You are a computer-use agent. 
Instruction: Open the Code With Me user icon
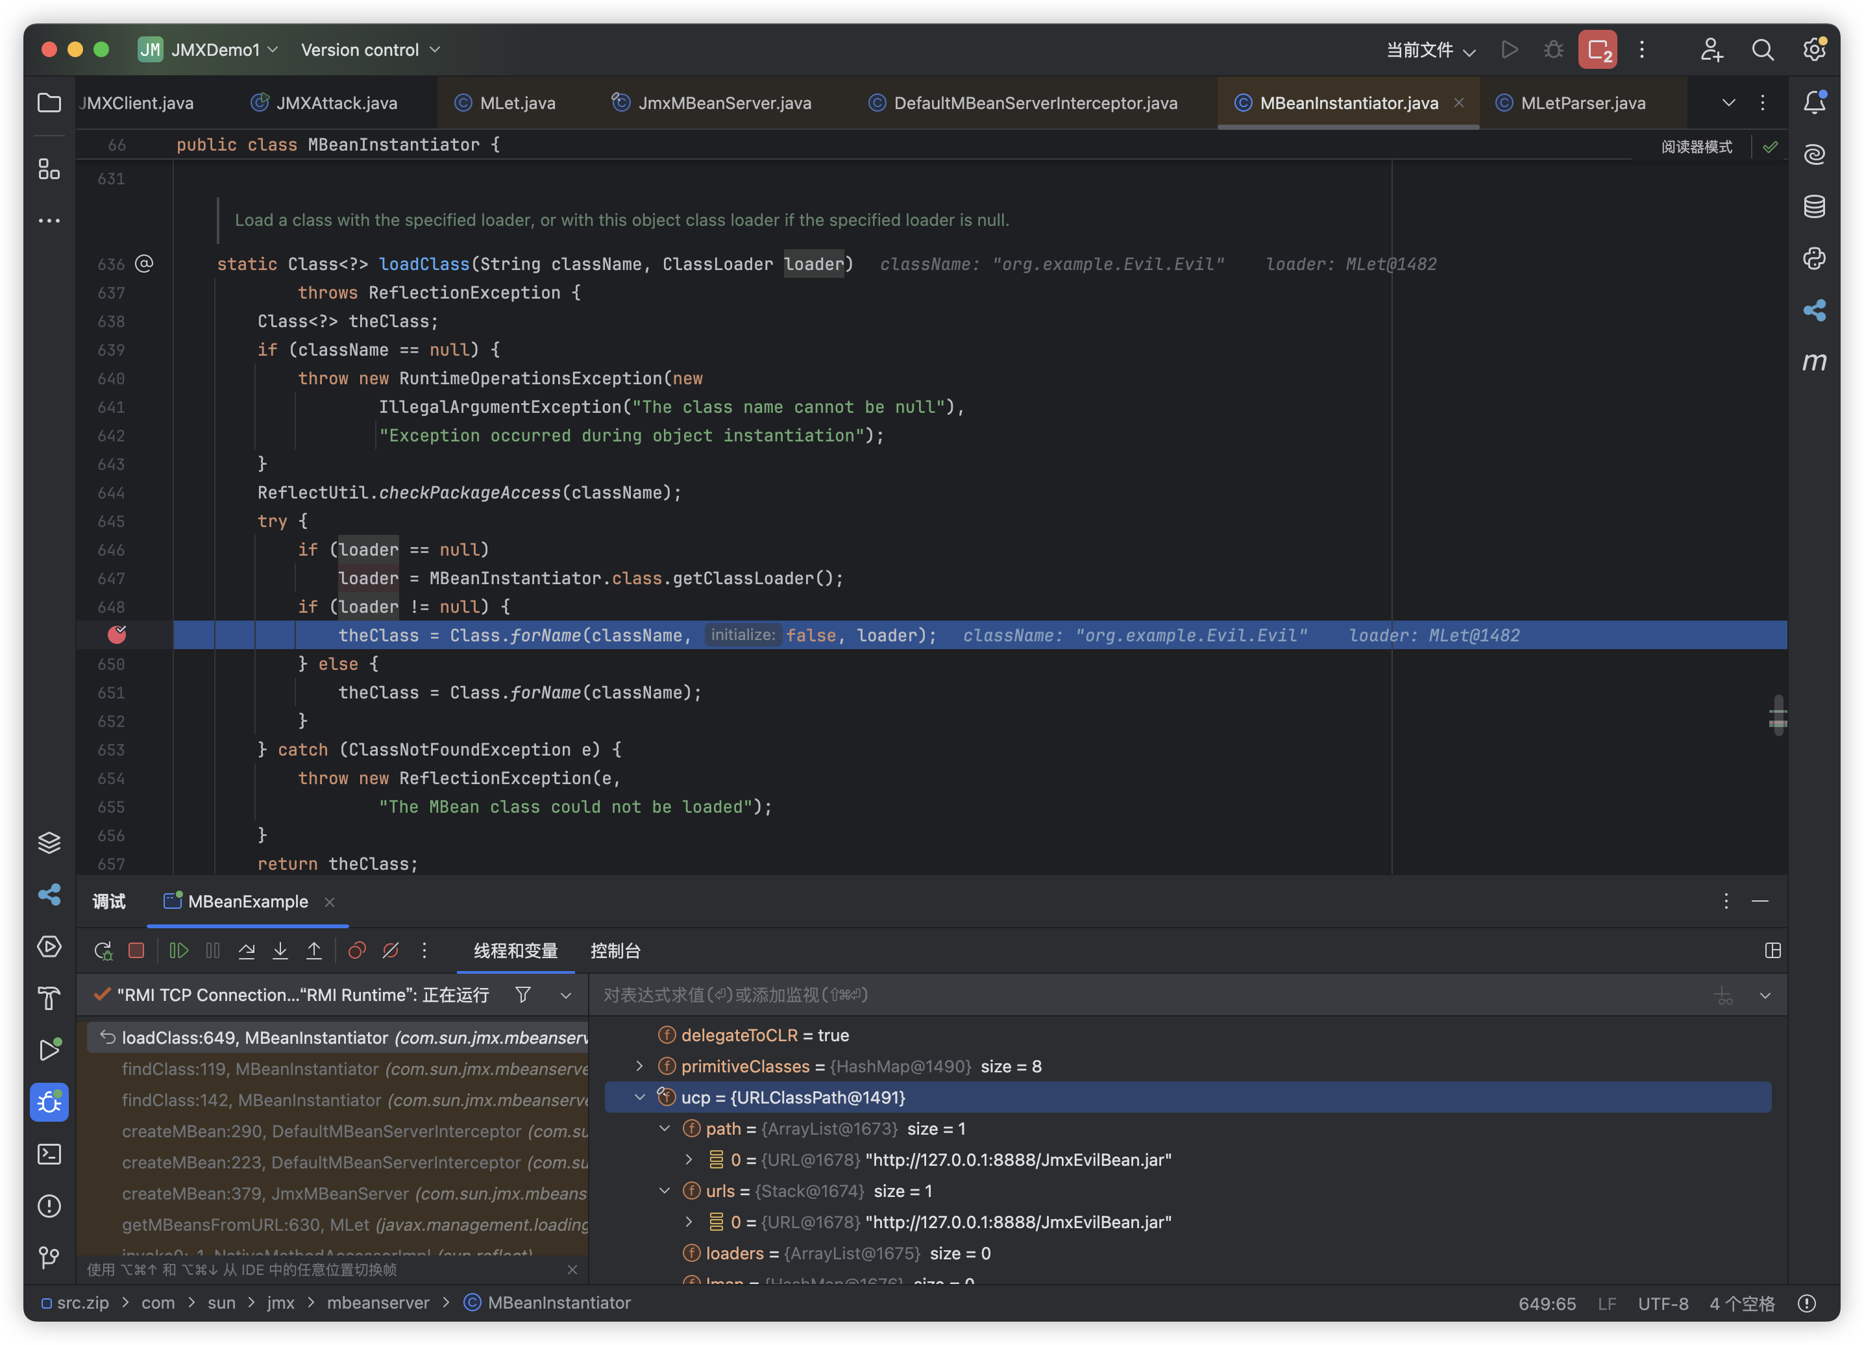coord(1711,50)
